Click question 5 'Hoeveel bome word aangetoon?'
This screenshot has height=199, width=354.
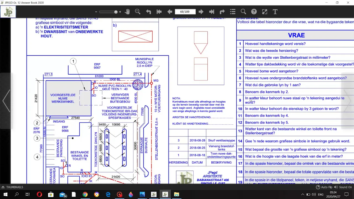click(x=272, y=71)
